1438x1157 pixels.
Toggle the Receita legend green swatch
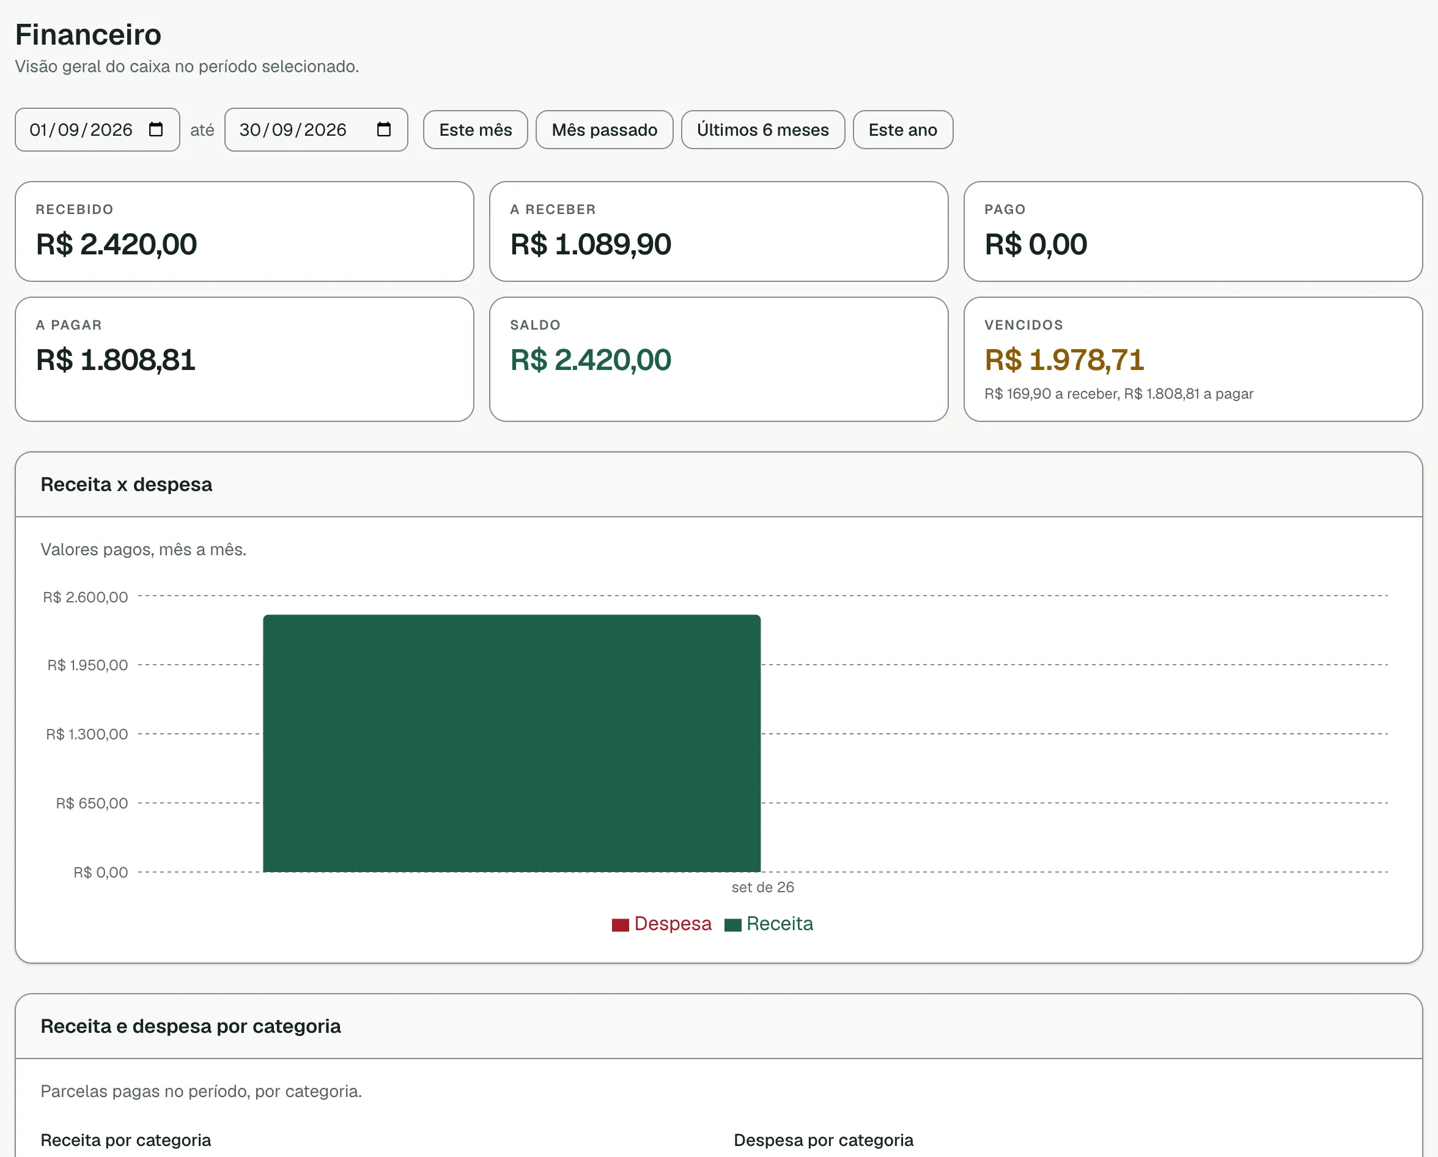[733, 925]
